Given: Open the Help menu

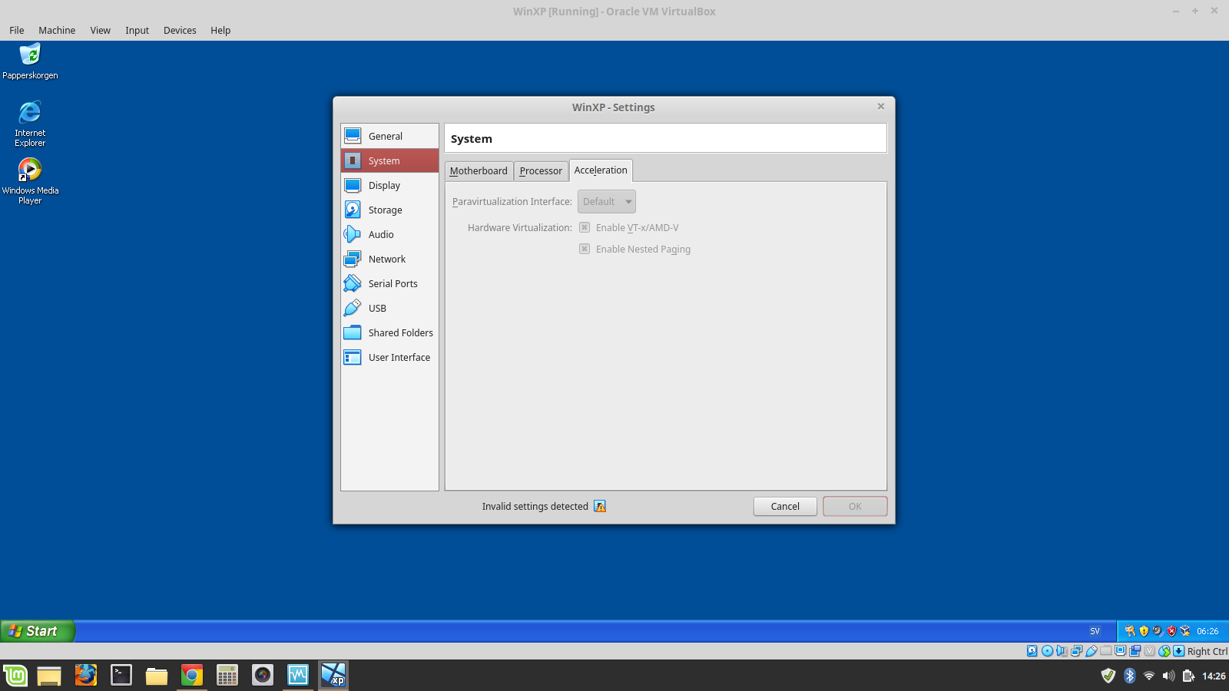Looking at the screenshot, I should (x=220, y=30).
